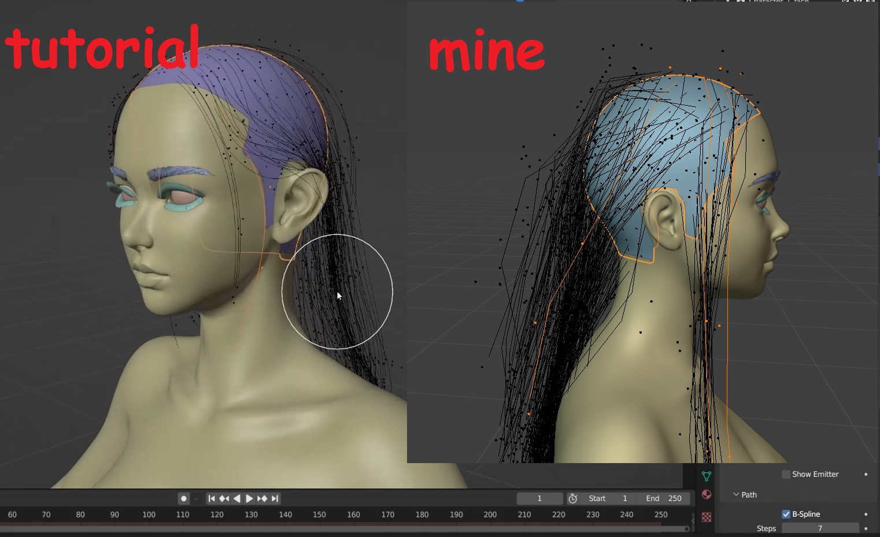Jump to the timeline start frame
The height and width of the screenshot is (537, 880).
point(212,498)
